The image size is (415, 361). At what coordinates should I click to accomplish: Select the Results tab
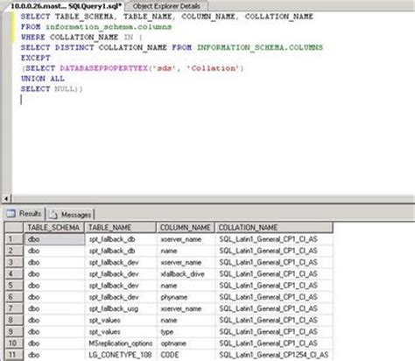(x=25, y=214)
